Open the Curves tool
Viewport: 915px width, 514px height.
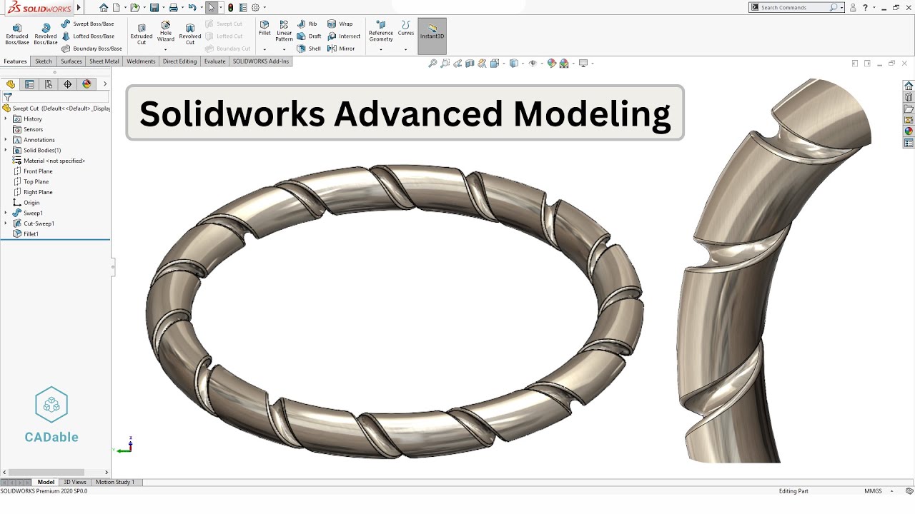(406, 29)
